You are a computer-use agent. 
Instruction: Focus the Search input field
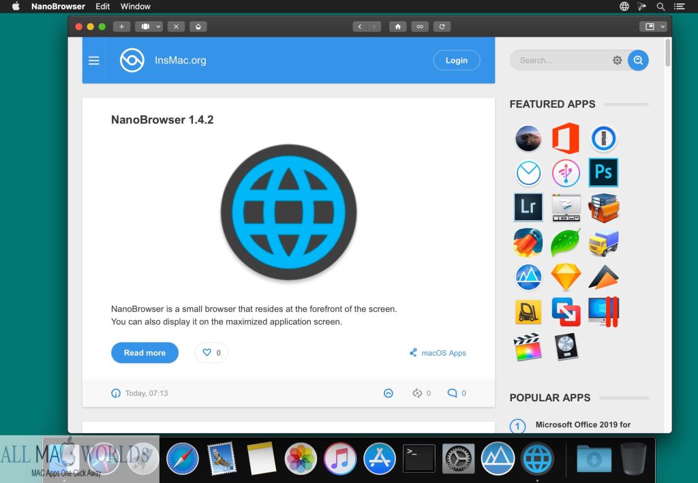click(x=562, y=60)
